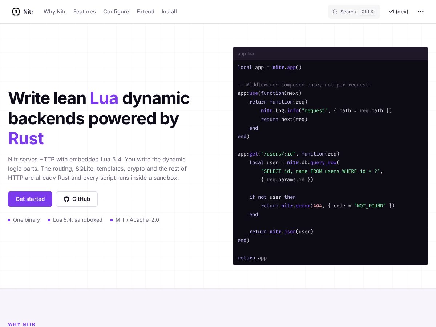
Task: Click the Nitr brand name
Action: point(28,12)
